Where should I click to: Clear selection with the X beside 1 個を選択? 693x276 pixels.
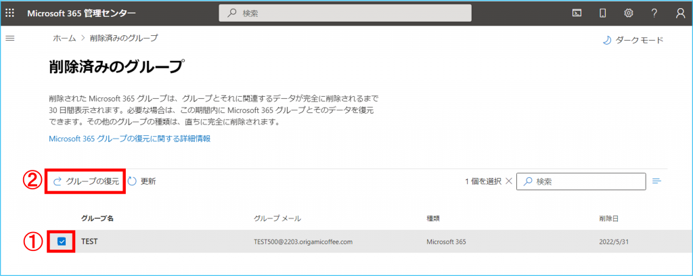[509, 181]
